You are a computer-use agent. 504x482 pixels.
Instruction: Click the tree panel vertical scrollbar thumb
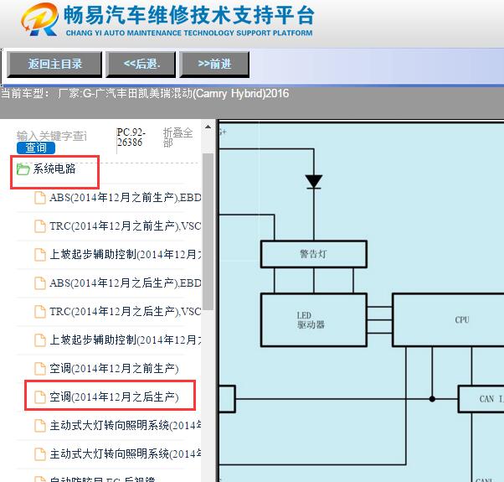click(208, 231)
